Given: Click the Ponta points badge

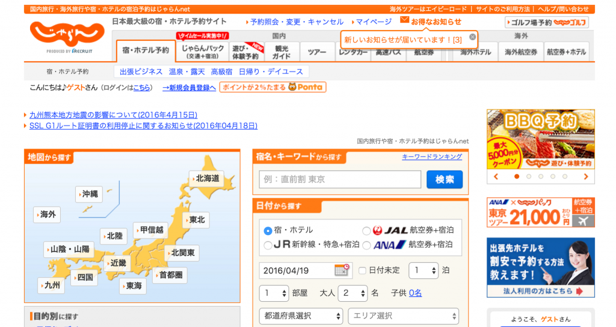Looking at the screenshot, I should coord(273,87).
